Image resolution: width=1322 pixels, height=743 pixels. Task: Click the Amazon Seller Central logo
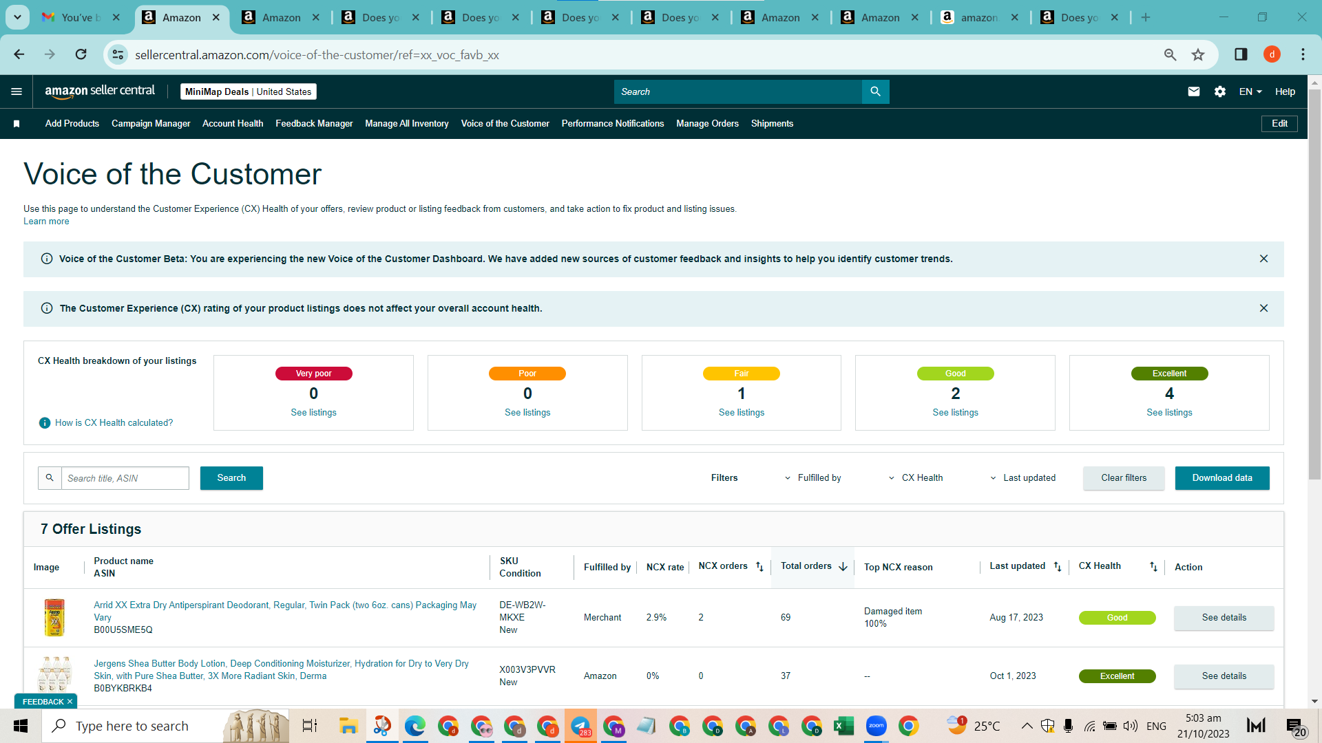tap(100, 91)
